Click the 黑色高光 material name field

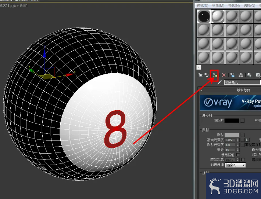point(242,82)
